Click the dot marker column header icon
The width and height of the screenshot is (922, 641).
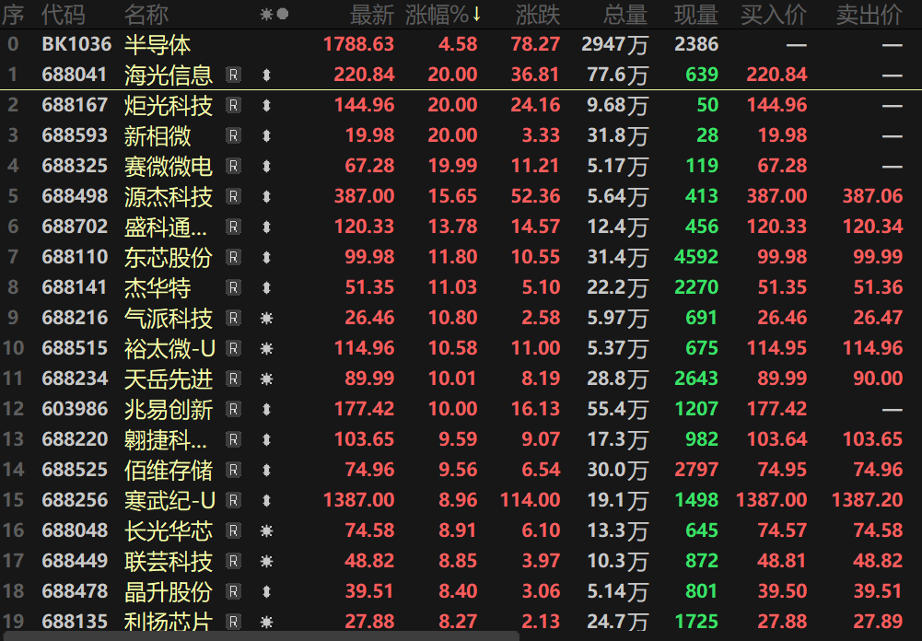click(283, 14)
